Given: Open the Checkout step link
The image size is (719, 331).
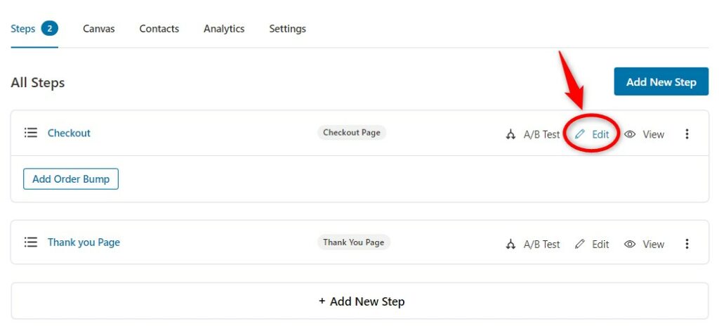Looking at the screenshot, I should click(x=69, y=133).
